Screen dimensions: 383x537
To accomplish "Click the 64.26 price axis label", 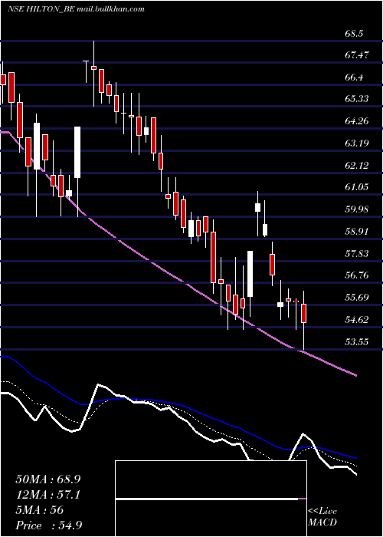I will point(357,121).
